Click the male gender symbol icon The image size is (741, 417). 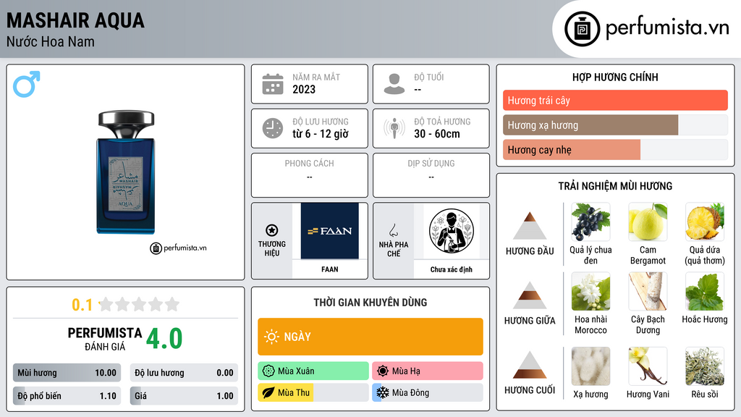pyautogui.click(x=27, y=84)
